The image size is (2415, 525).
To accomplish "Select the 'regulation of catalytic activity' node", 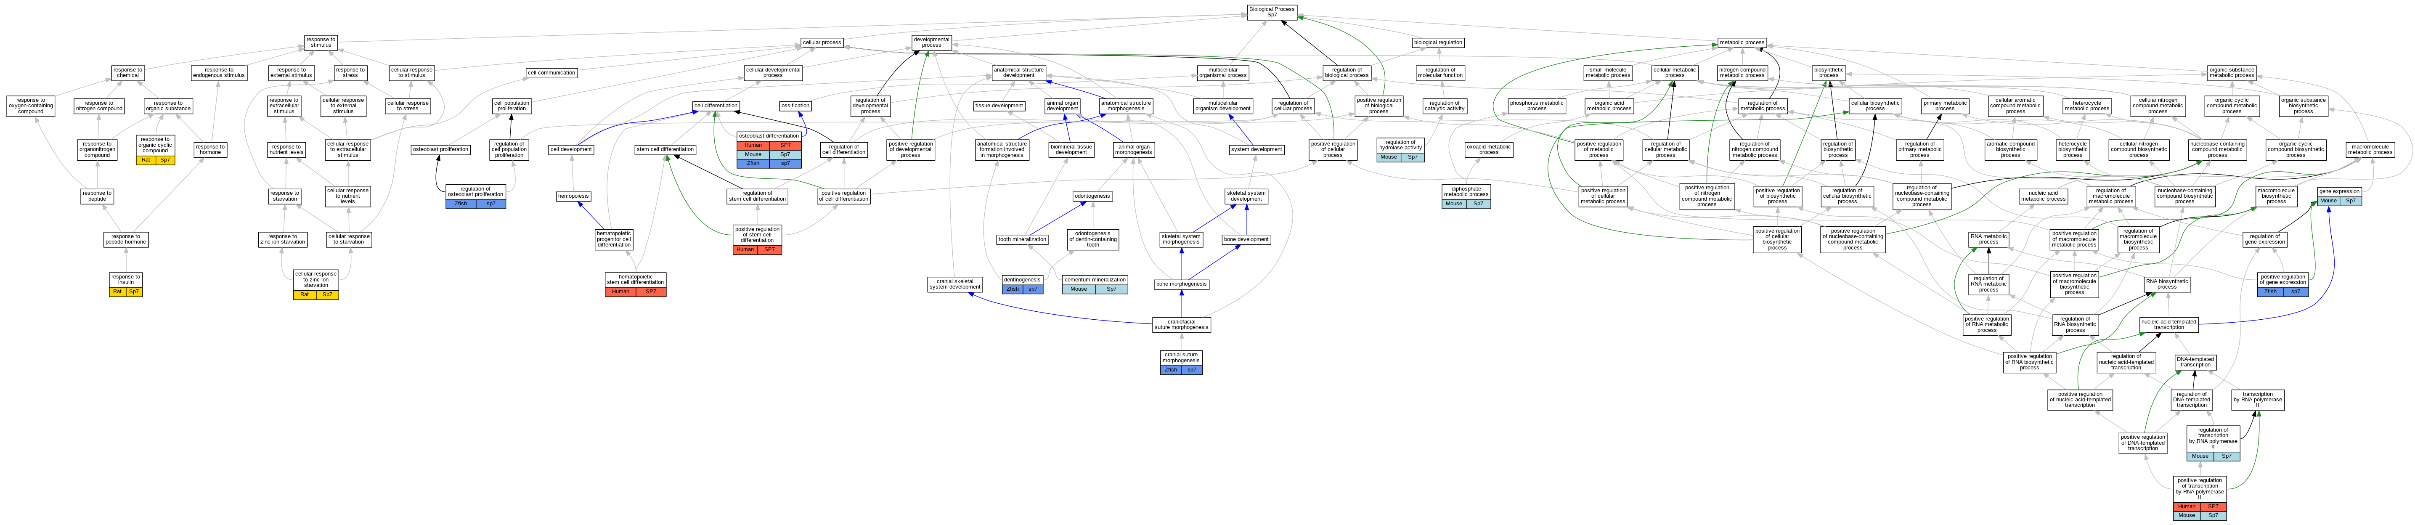I will coord(1444,106).
